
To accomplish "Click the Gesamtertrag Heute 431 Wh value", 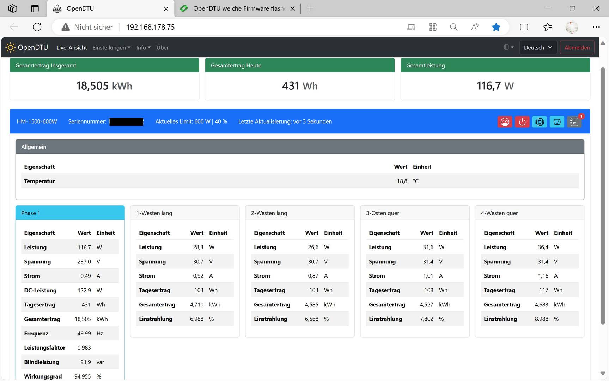I will (300, 86).
